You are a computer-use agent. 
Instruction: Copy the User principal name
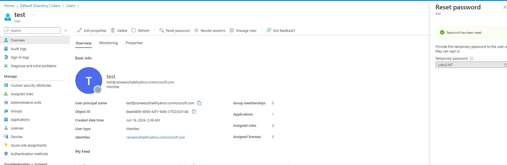tap(199, 103)
